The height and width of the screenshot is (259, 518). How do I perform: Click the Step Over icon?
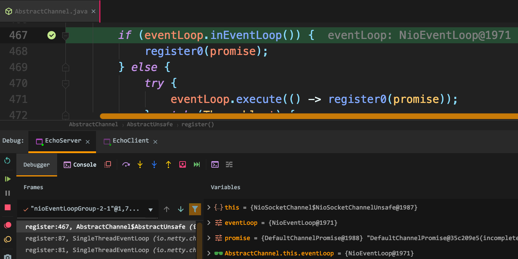[x=126, y=165]
